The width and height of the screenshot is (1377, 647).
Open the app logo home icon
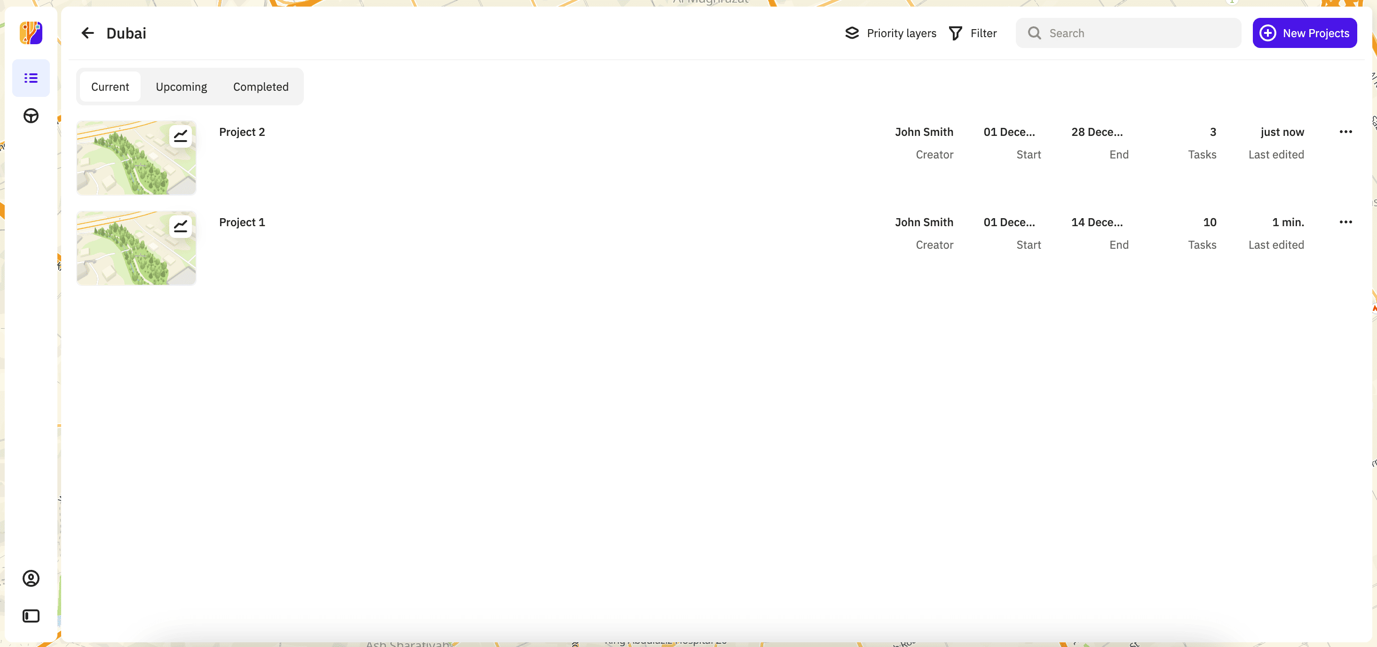click(x=31, y=32)
